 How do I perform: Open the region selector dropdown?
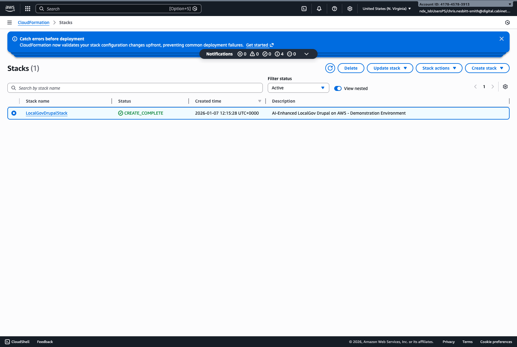(386, 9)
